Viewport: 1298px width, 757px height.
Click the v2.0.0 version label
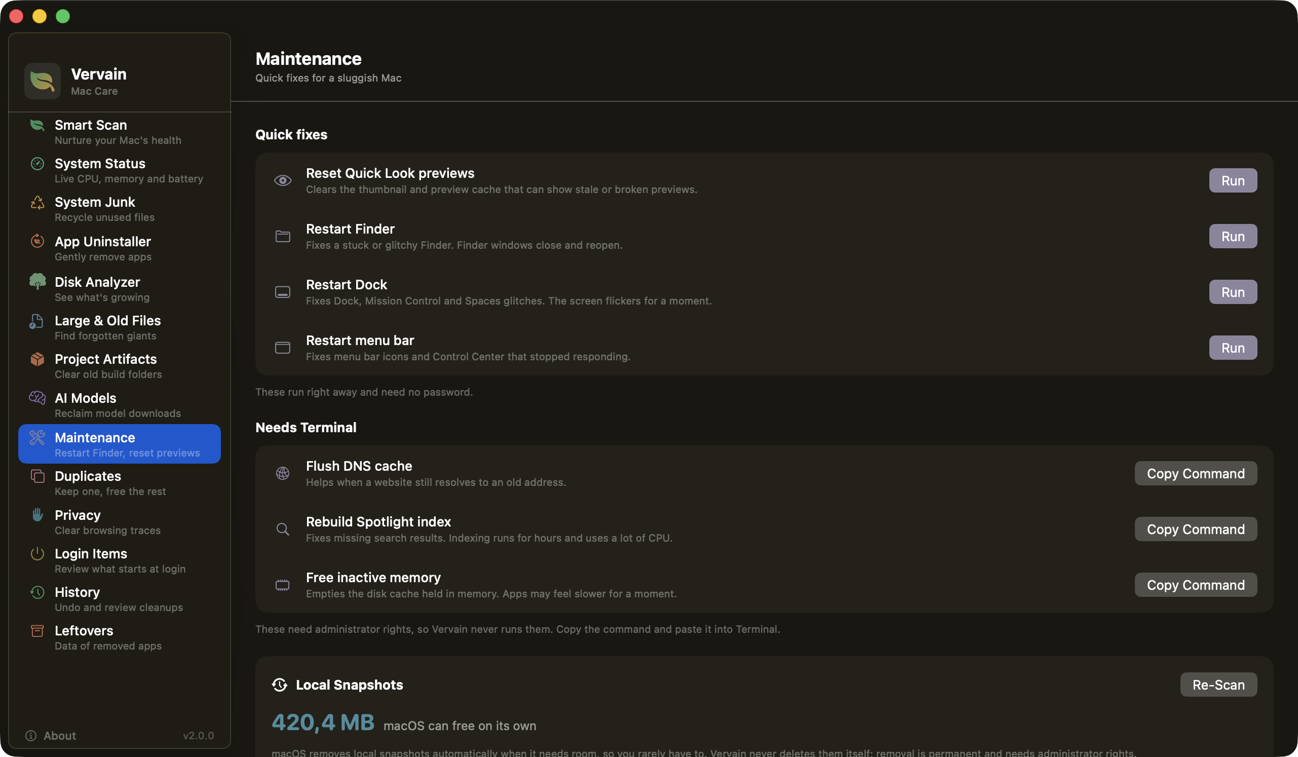coord(198,735)
